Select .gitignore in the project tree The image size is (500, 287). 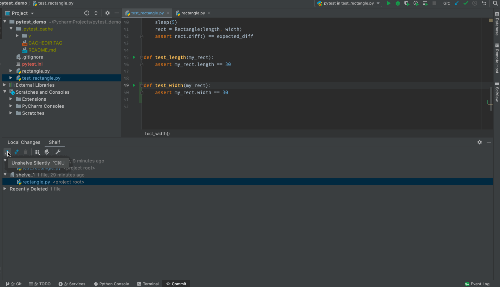click(x=33, y=57)
